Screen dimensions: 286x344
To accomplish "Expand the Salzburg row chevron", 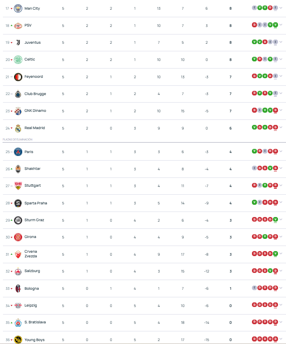I will point(281,271).
